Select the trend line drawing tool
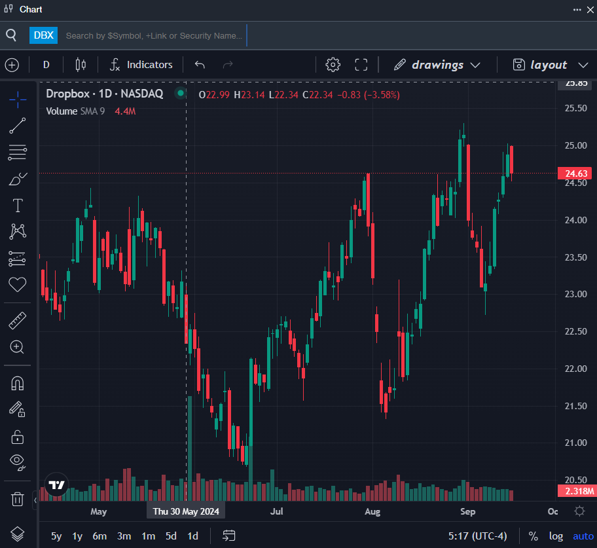This screenshot has height=548, width=597. coord(18,126)
